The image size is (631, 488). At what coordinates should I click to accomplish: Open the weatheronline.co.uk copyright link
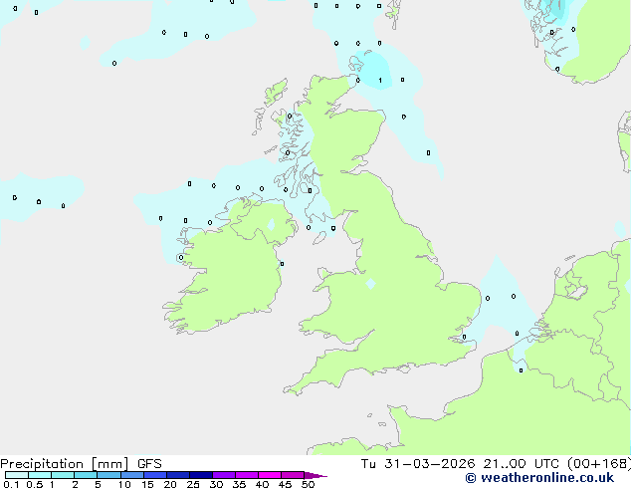[x=539, y=478]
